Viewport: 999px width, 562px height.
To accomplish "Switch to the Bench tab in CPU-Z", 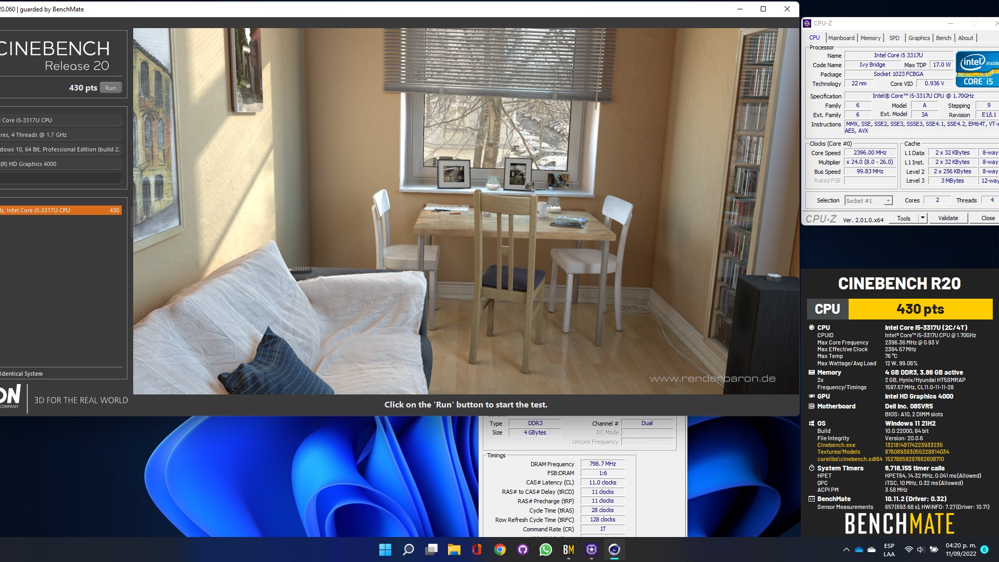I will (943, 38).
